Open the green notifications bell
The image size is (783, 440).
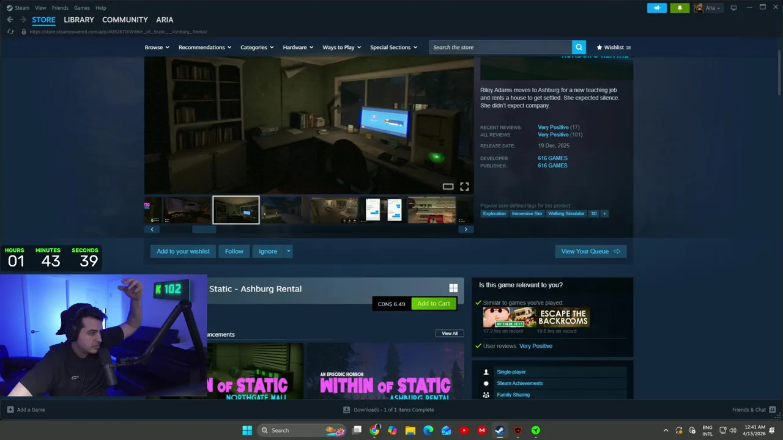point(680,8)
